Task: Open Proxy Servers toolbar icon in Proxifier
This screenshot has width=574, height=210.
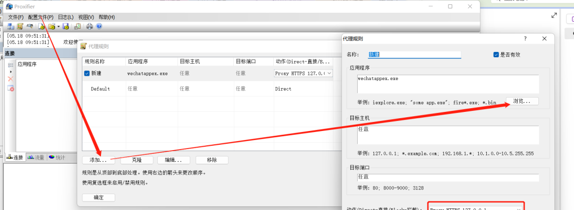Action: 11,27
